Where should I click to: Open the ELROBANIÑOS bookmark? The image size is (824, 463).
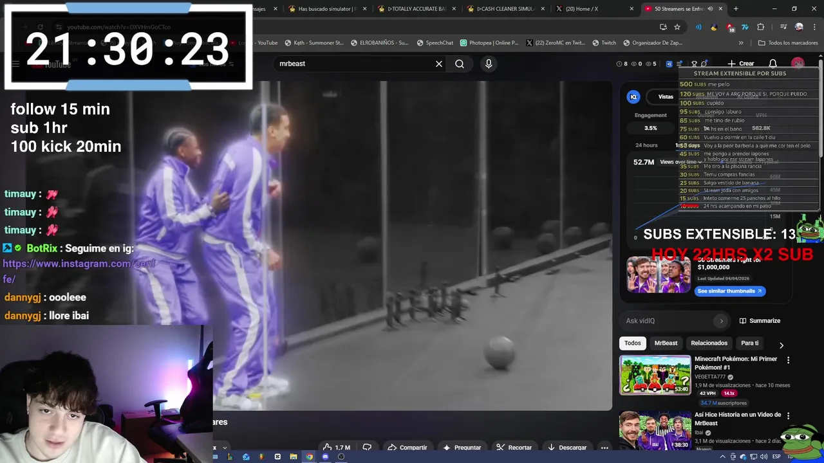pos(380,43)
